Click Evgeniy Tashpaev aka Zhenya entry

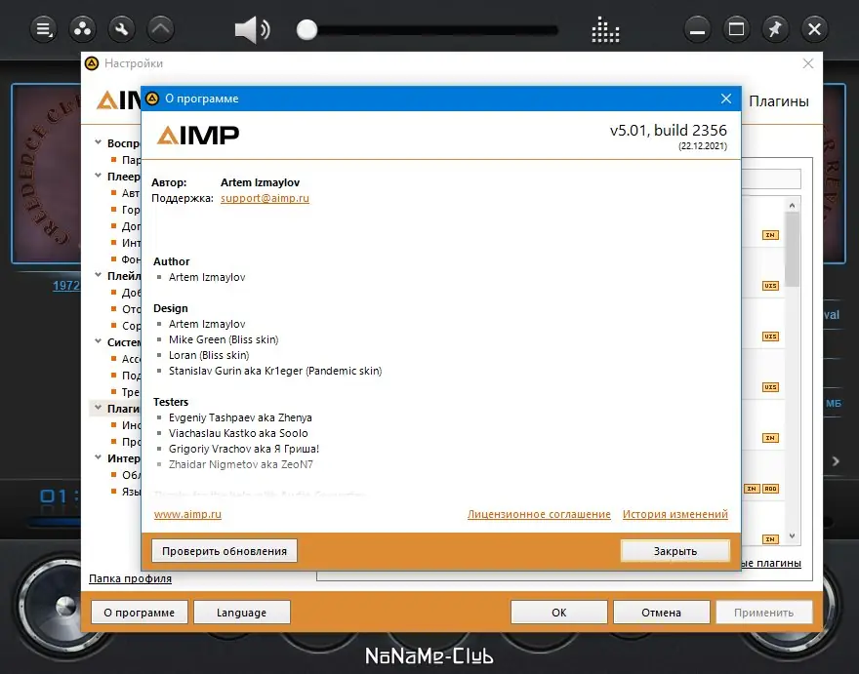(240, 417)
